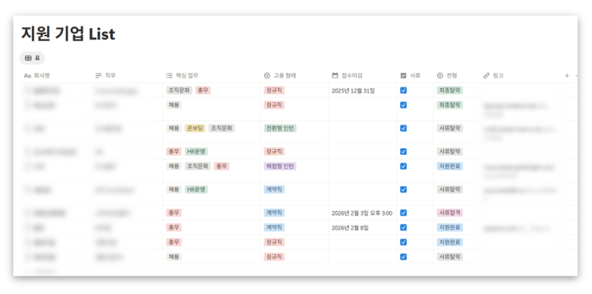
Task: Open the 고용 형태 select column header
Action: pos(280,76)
